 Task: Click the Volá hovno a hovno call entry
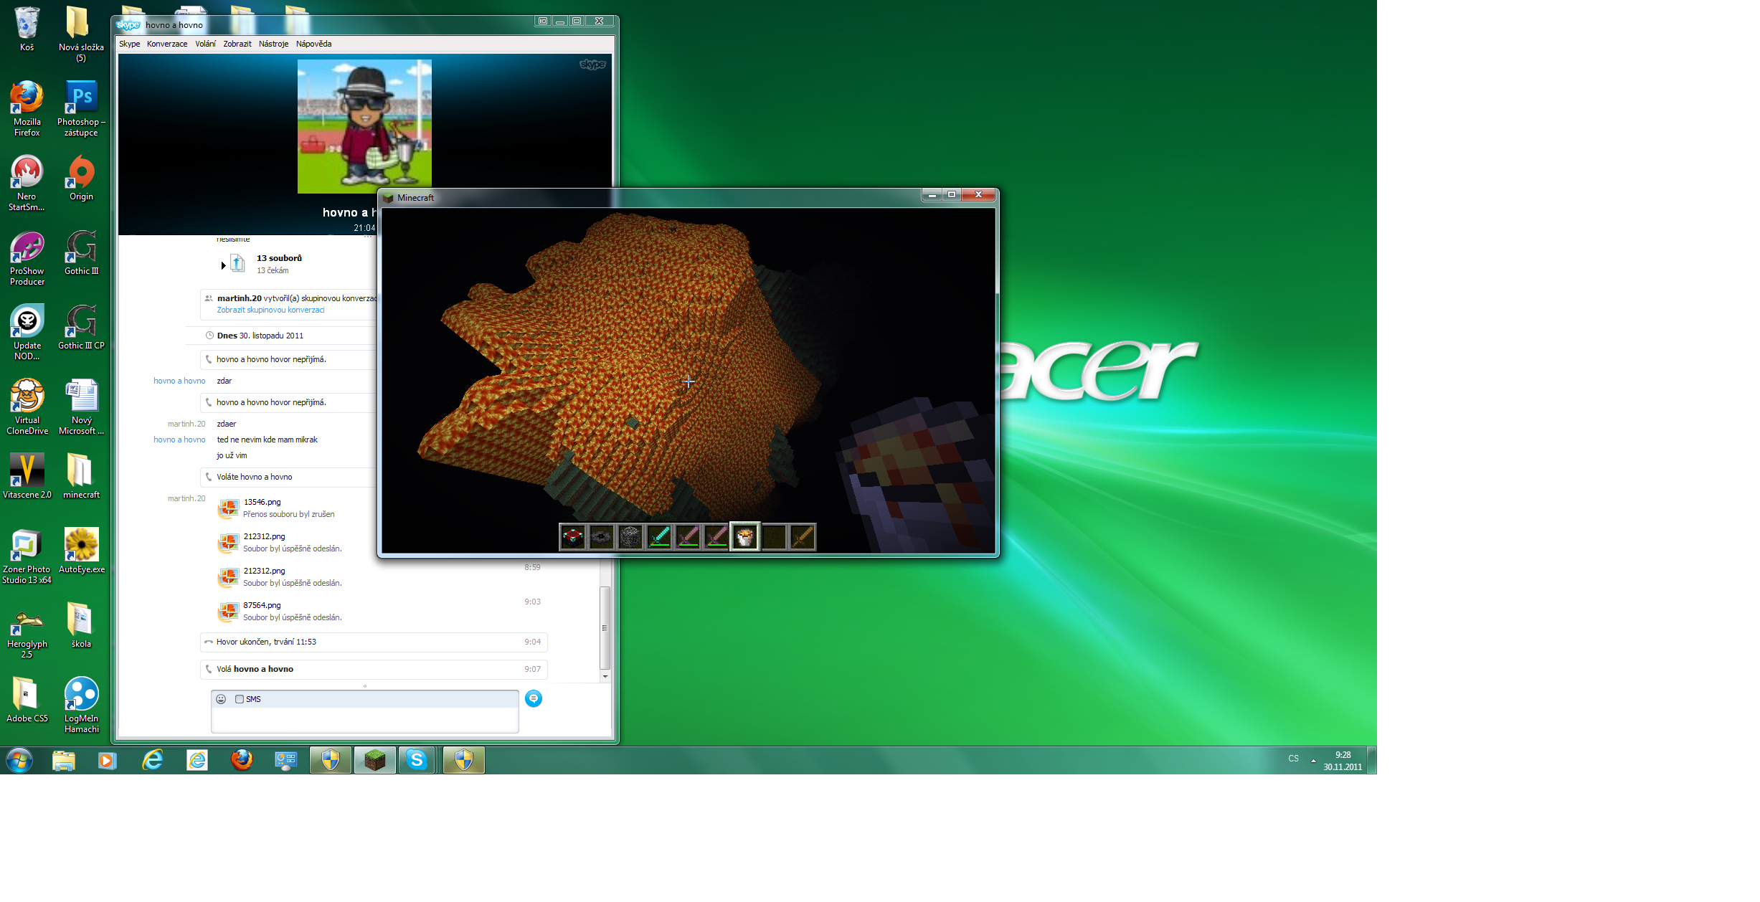point(374,669)
